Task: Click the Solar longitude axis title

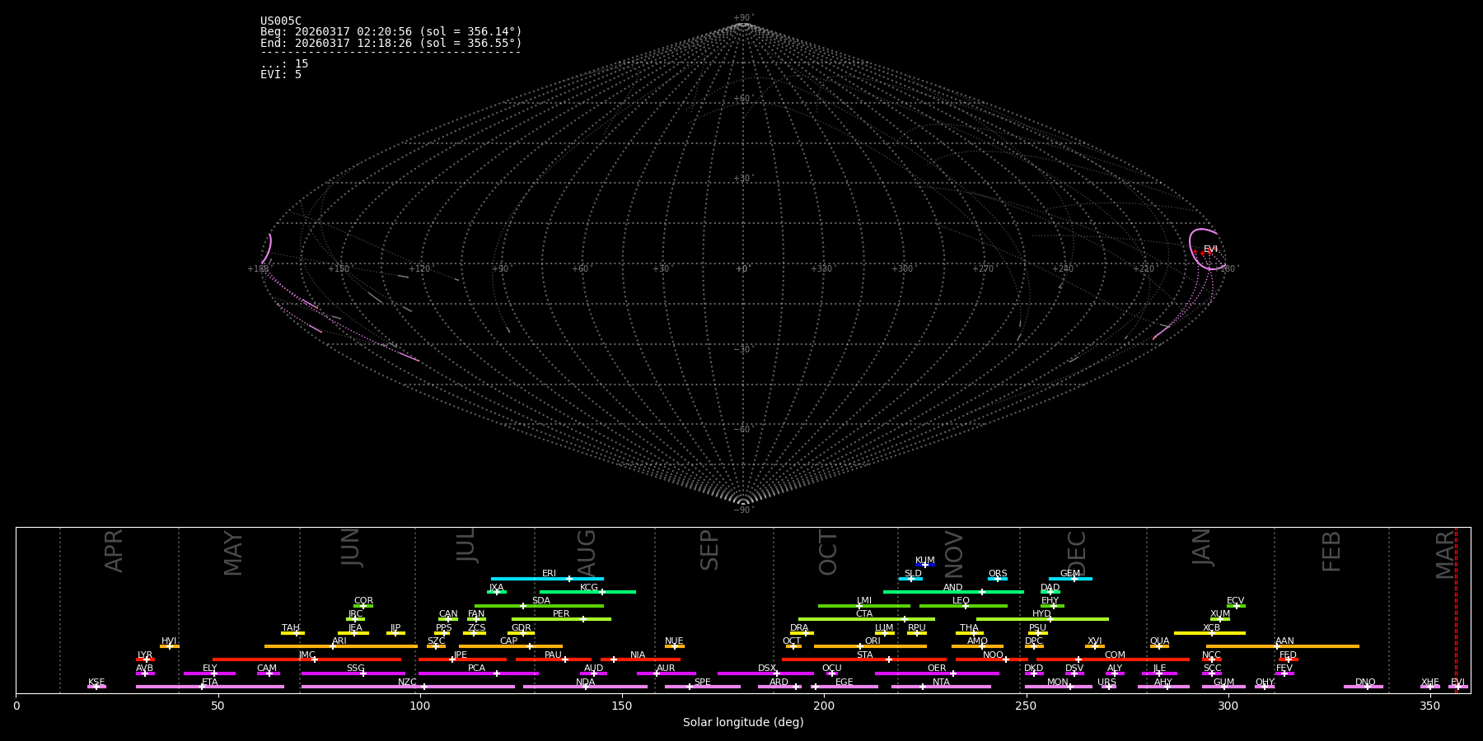Action: tap(743, 723)
